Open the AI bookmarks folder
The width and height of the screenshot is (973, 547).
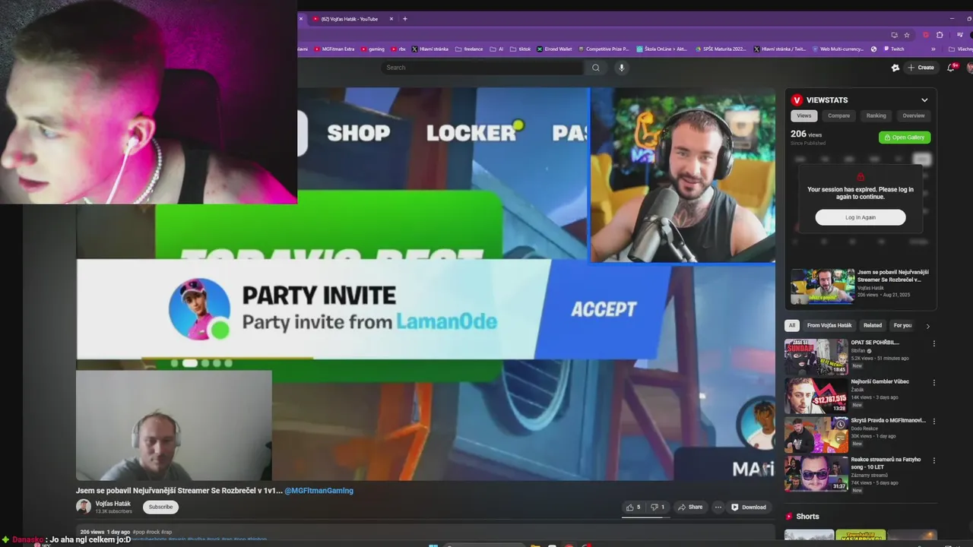(496, 49)
